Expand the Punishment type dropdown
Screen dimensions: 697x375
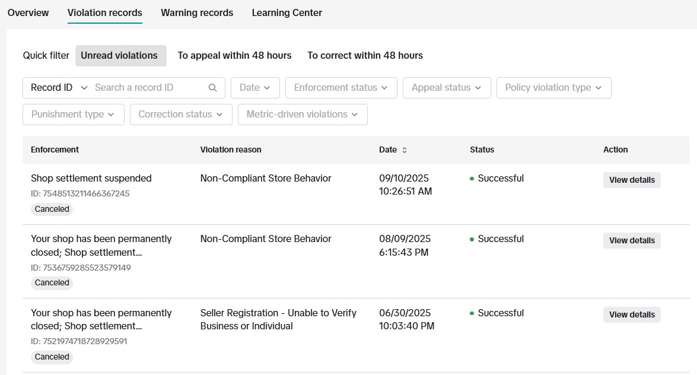[73, 115]
